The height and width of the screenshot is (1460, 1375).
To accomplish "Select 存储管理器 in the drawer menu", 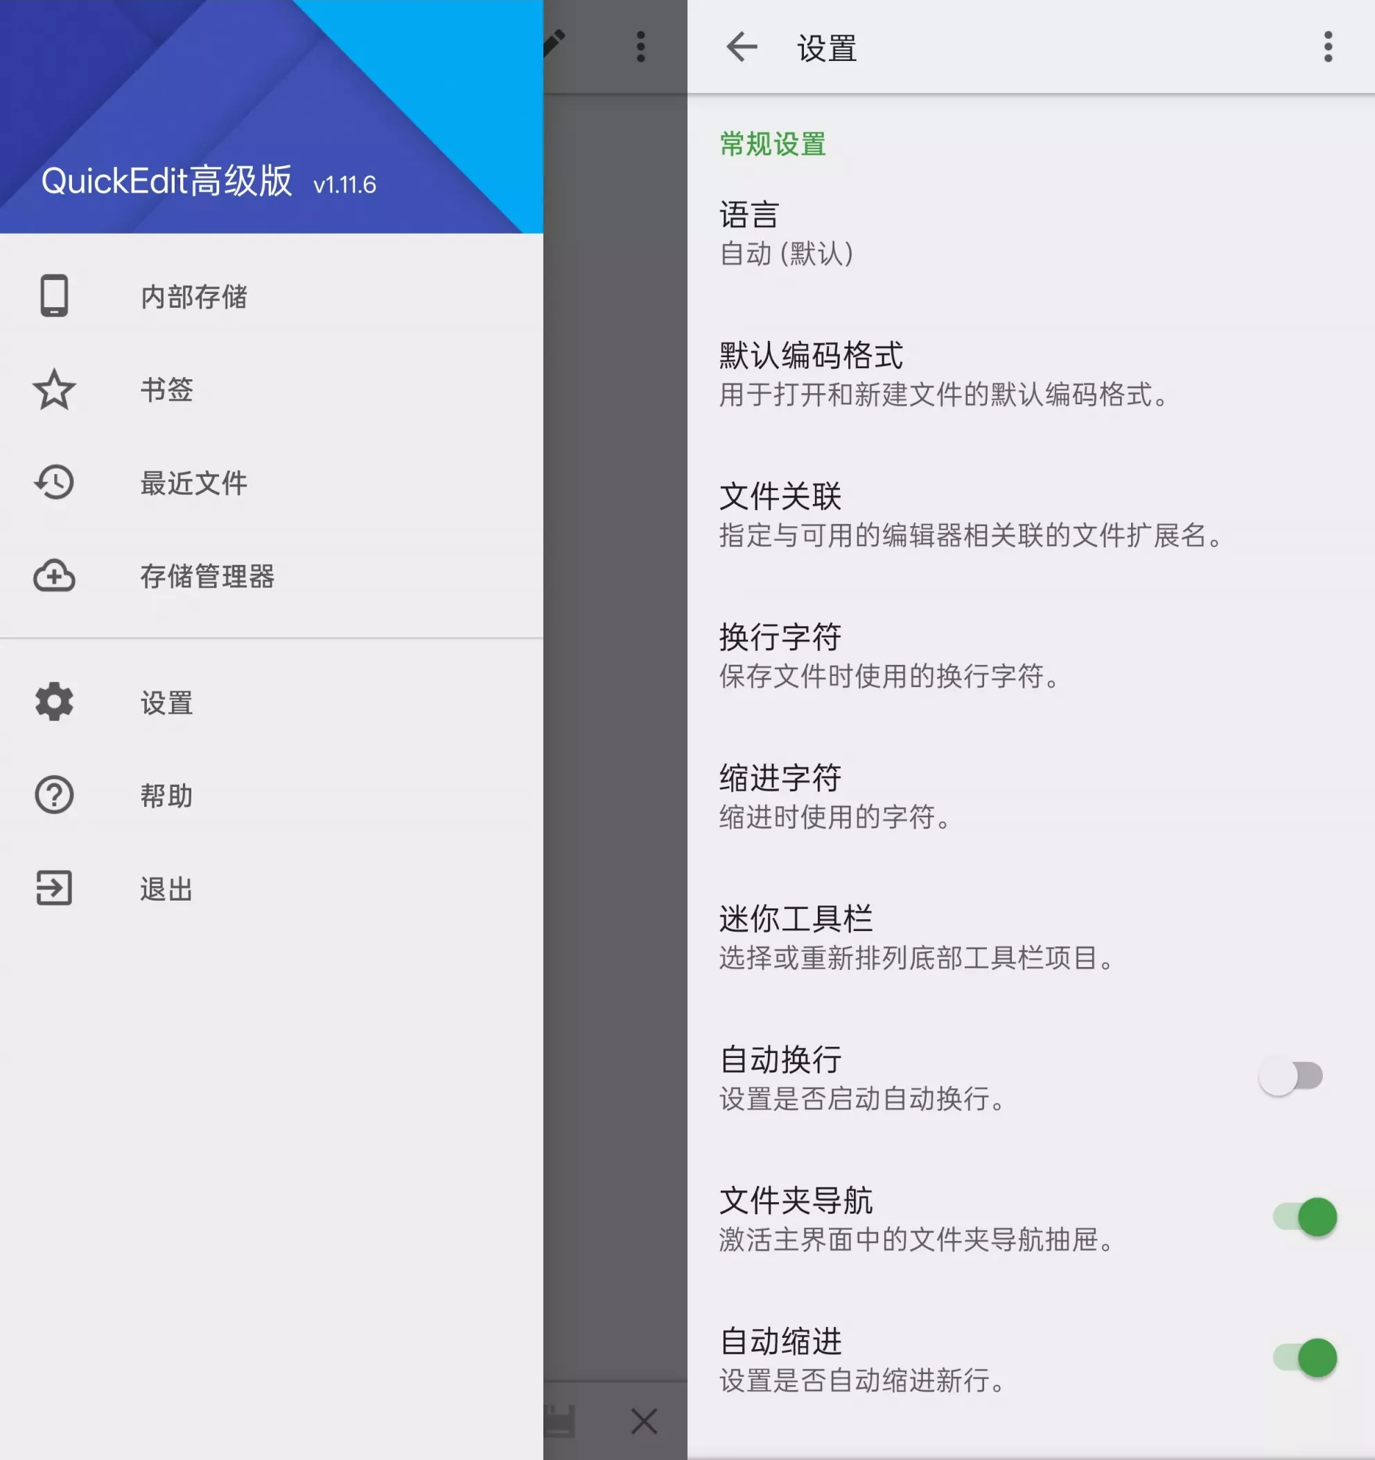I will (207, 577).
